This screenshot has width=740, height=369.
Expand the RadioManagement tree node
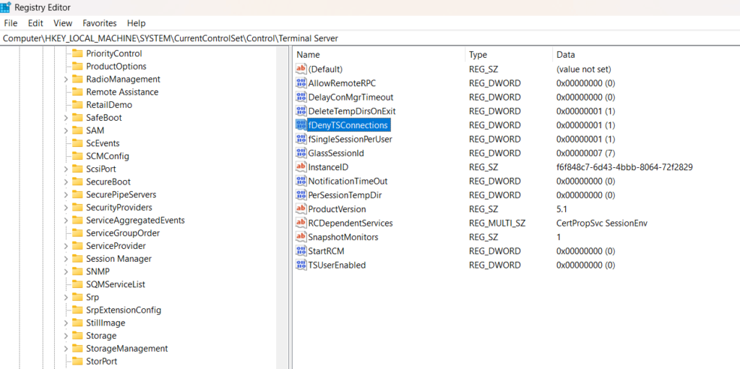[x=66, y=80]
